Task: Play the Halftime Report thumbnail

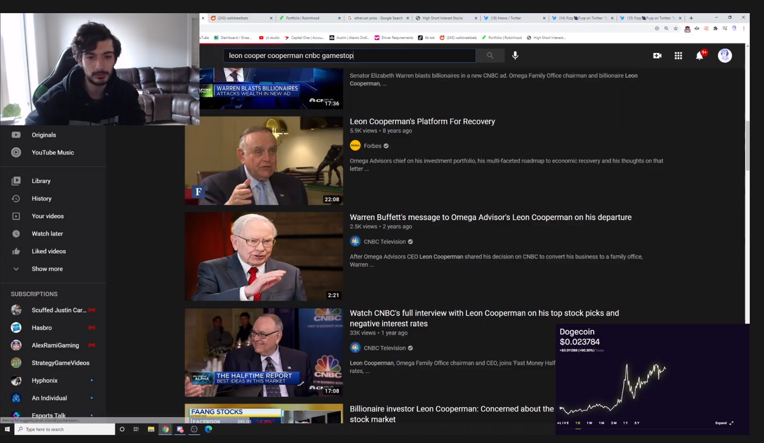Action: 264,352
